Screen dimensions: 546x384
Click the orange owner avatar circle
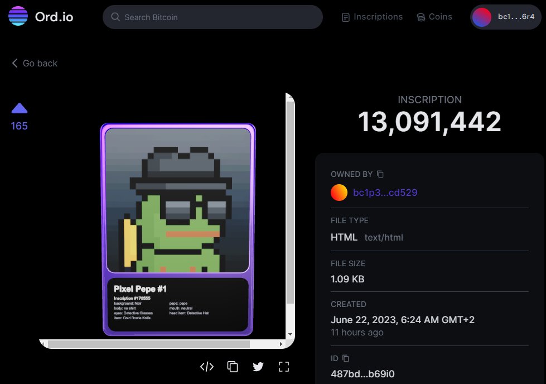coord(339,193)
